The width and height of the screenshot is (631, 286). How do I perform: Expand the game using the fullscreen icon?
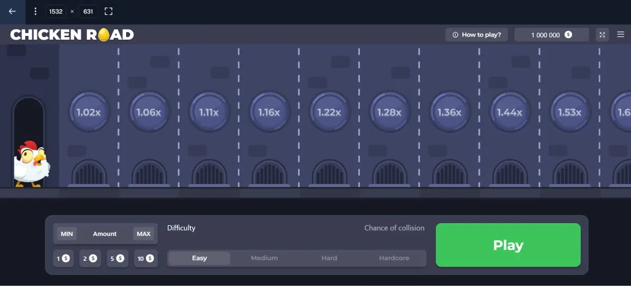(603, 35)
